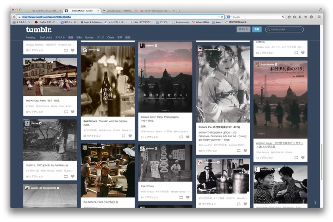Open the Firefox hamburger menu

click(319, 17)
